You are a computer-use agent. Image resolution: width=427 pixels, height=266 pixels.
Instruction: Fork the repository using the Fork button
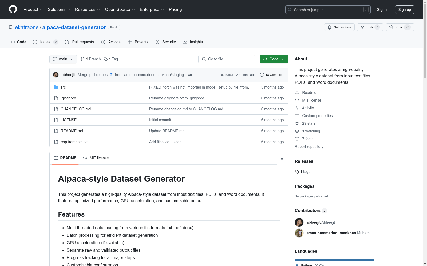[x=370, y=27]
